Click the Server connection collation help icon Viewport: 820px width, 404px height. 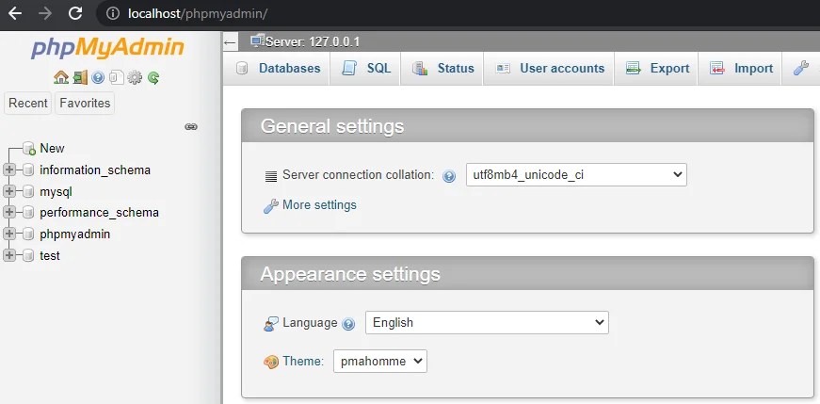point(449,176)
